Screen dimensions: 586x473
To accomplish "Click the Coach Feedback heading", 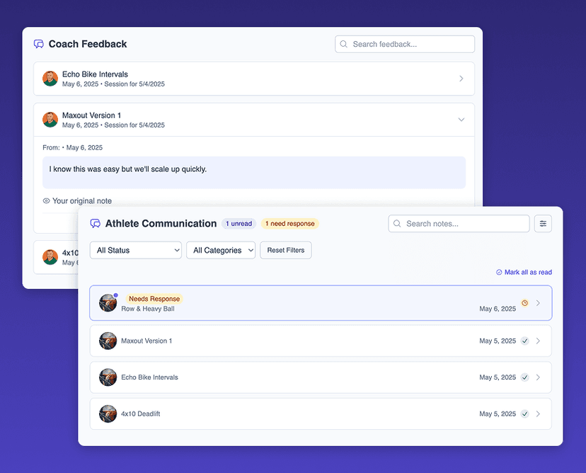I will click(88, 44).
